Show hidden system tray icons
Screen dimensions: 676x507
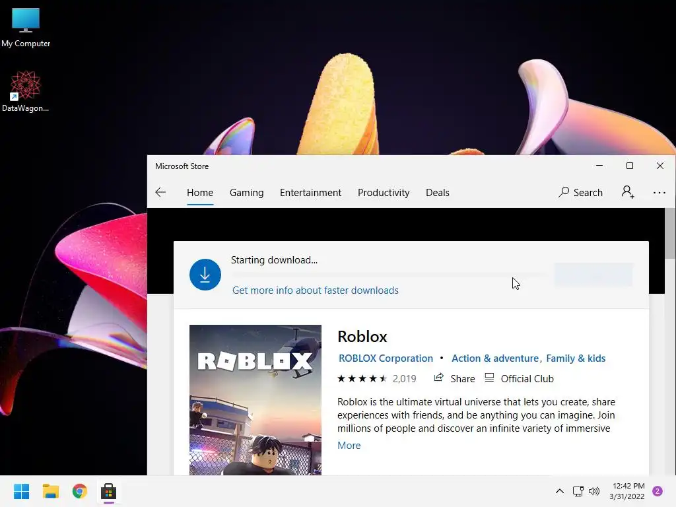pyautogui.click(x=560, y=491)
